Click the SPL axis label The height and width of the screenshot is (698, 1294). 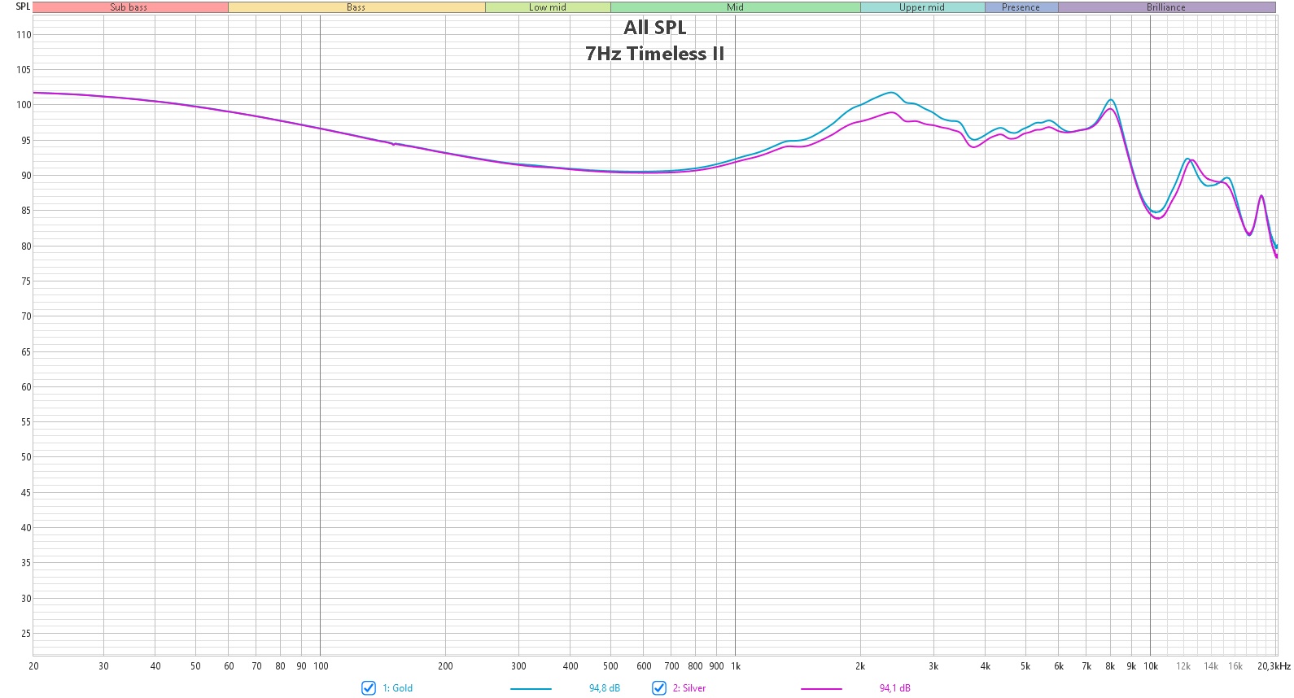23,7
